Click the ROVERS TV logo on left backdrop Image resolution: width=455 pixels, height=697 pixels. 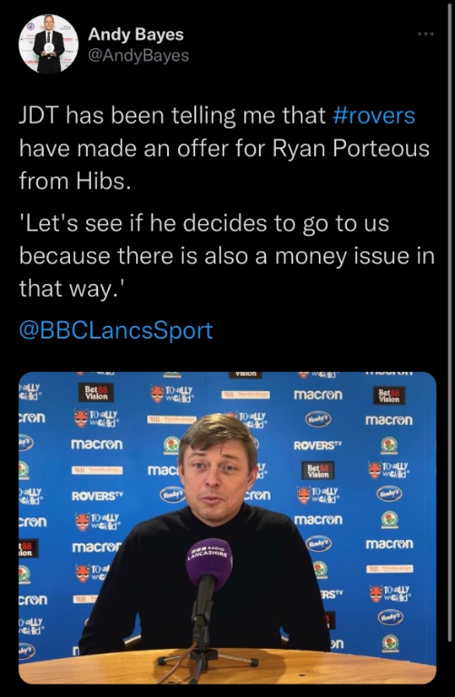point(97,496)
